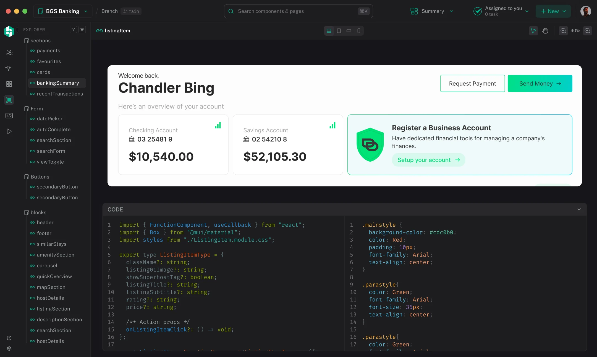Switch to desktop viewport preview
The width and height of the screenshot is (597, 357).
pyautogui.click(x=329, y=31)
